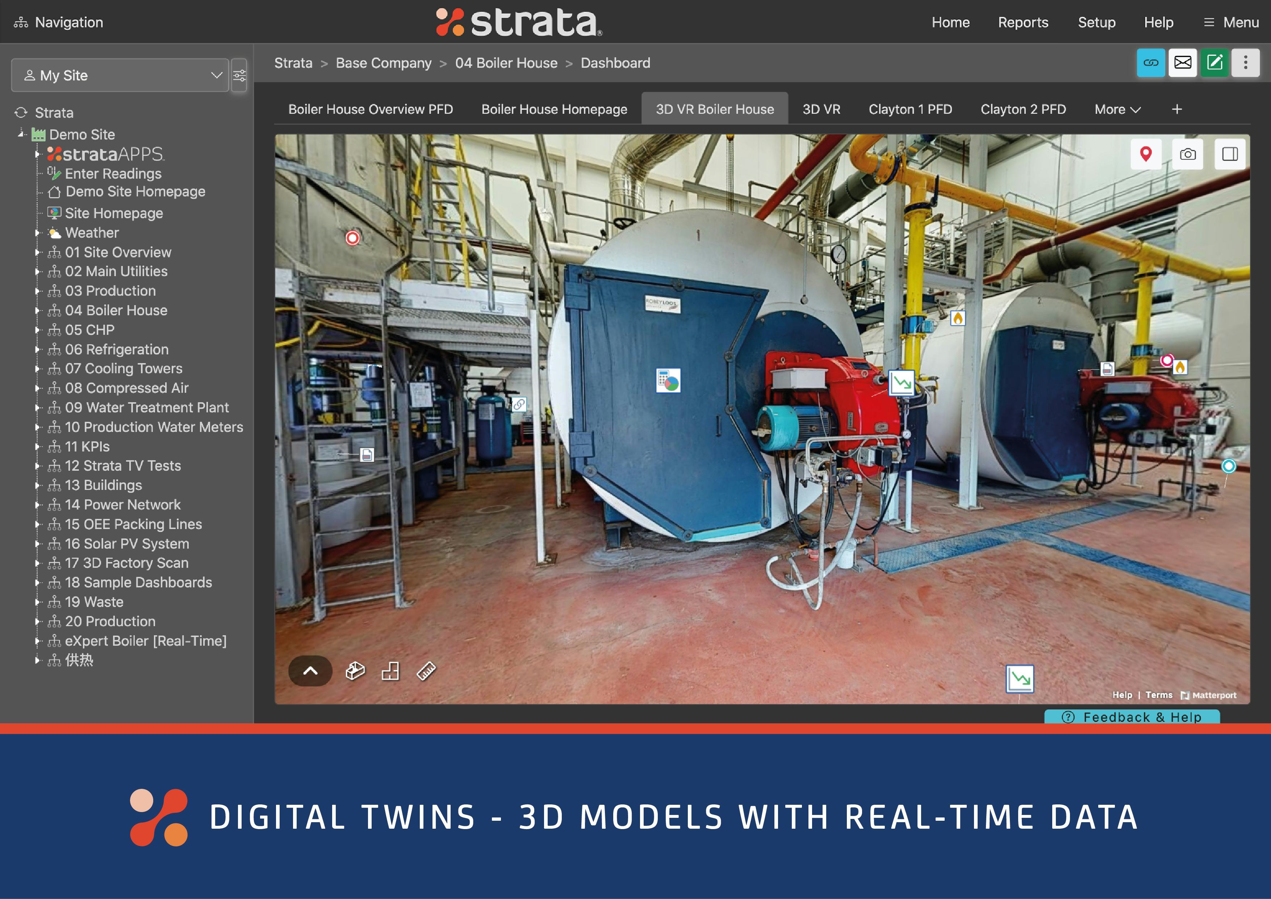Click 04 Boiler House breadcrumb link
Screen dimensions: 1271x899
click(x=506, y=63)
